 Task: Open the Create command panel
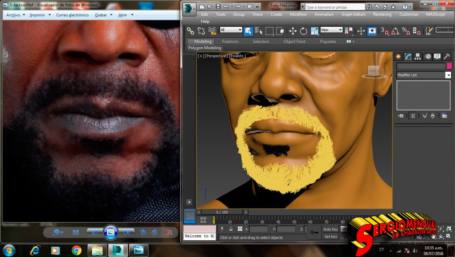[x=398, y=57]
